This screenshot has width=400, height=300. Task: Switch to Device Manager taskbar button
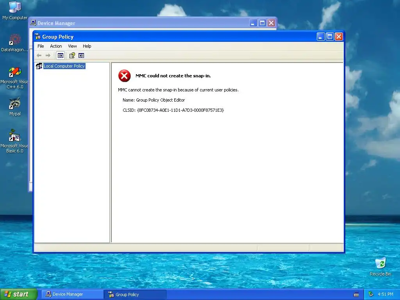pyautogui.click(x=72, y=295)
